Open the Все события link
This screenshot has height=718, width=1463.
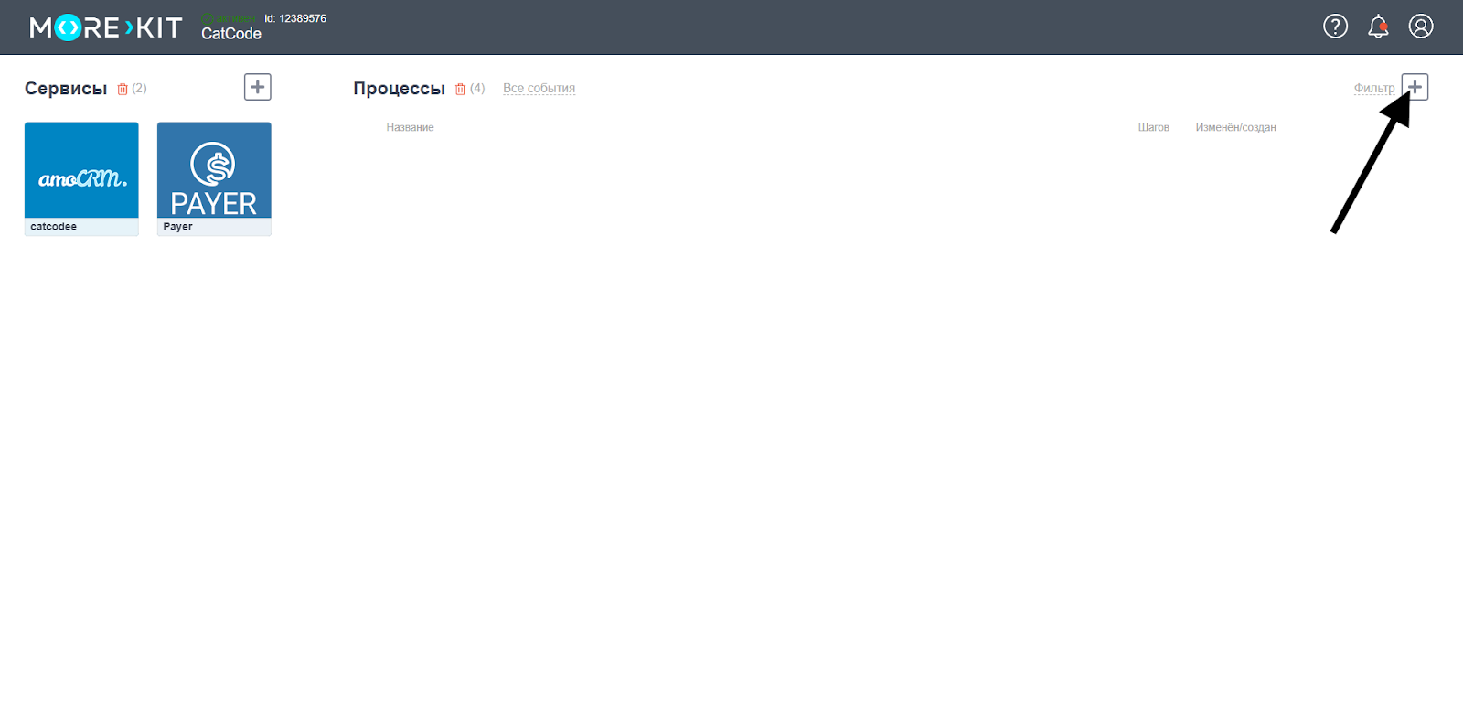point(539,89)
